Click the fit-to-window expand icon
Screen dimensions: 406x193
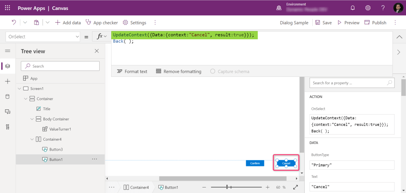click(295, 187)
